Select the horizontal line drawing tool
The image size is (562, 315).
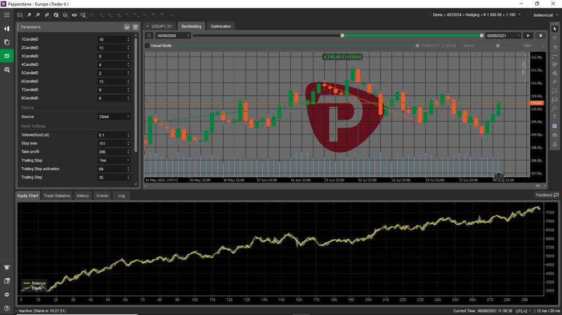point(555,56)
